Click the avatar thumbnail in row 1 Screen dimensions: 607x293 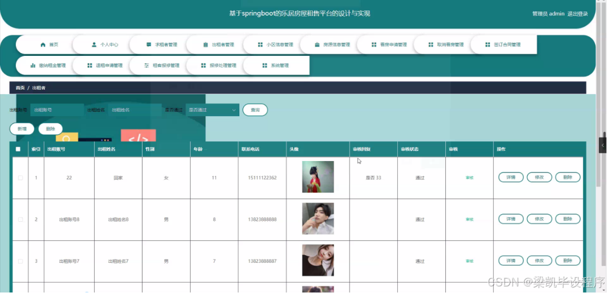318,177
